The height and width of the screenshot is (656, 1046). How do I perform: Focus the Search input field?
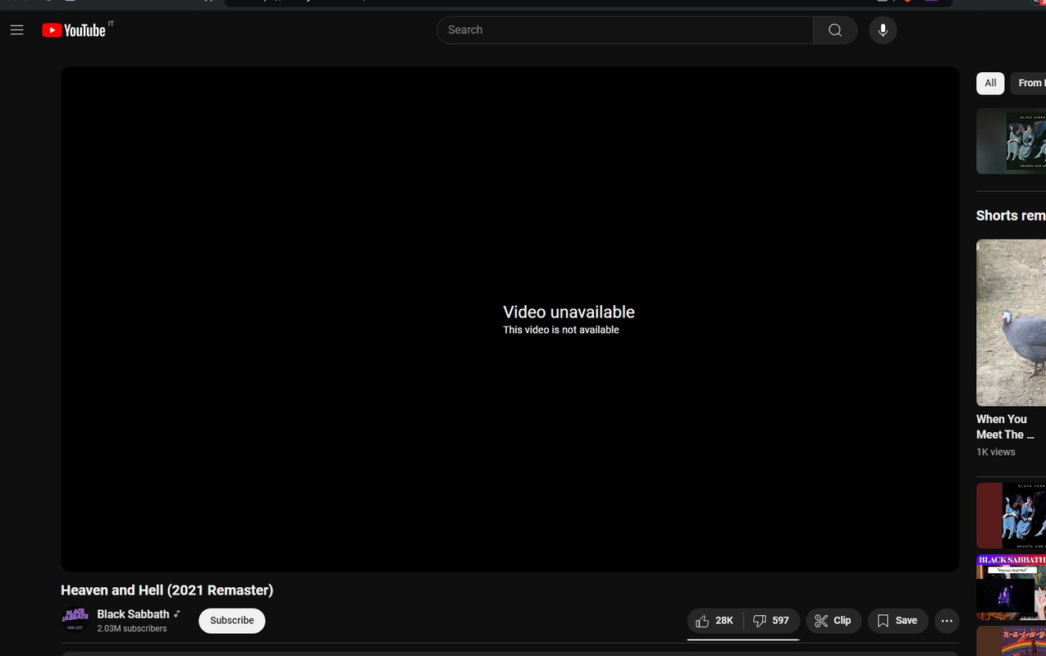point(625,30)
